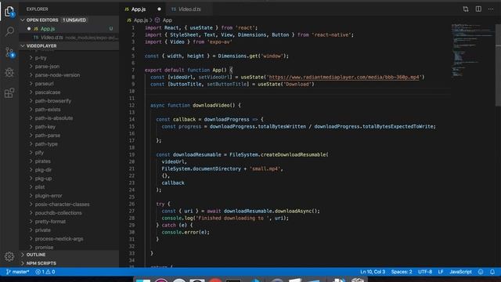Open the Search view in activity bar
Viewport: 501px width, 282px height.
9,31
